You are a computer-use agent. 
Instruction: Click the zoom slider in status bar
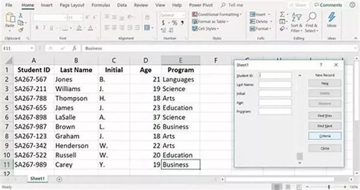(x=329, y=187)
